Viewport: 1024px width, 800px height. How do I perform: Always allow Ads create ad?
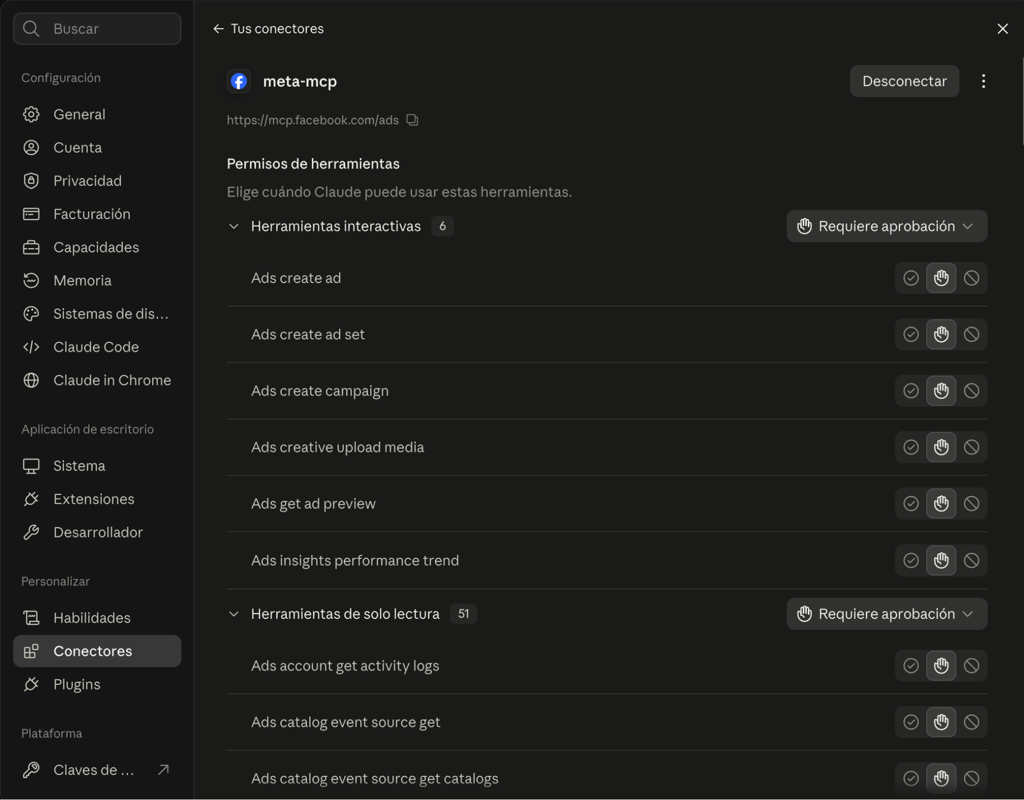click(x=911, y=278)
